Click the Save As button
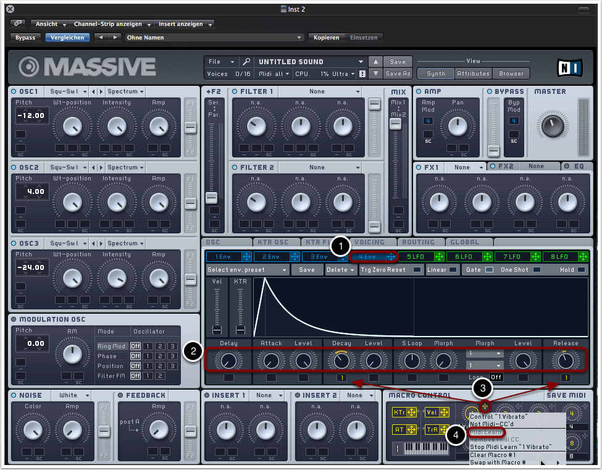 point(397,73)
